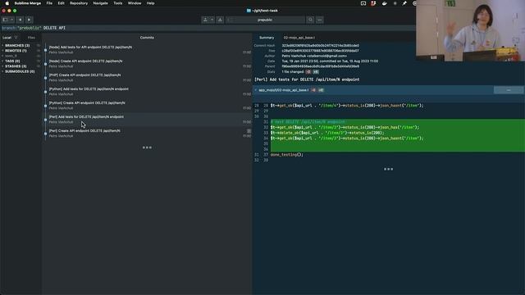Switch to the Summary tab

[267, 38]
